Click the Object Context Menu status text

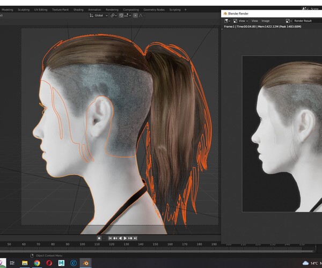tap(49, 256)
